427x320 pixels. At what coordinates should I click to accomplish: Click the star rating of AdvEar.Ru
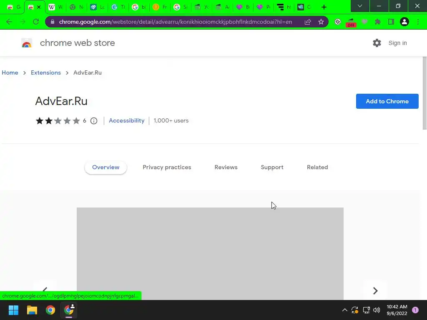pos(58,121)
